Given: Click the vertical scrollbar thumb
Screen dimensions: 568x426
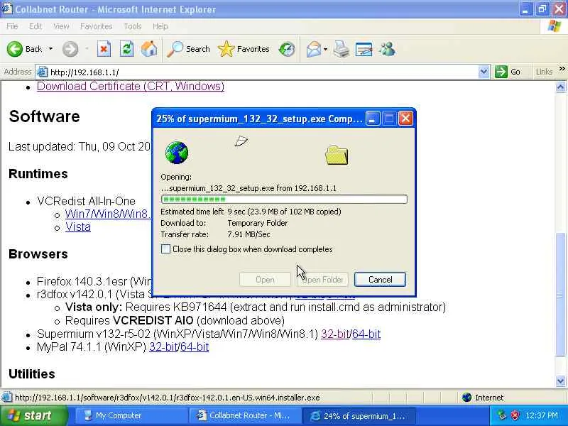Looking at the screenshot, I should [x=560, y=294].
